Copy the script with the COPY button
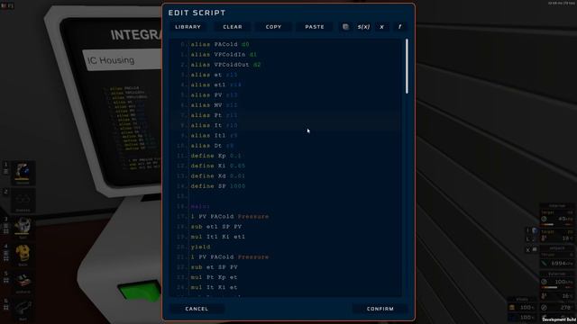The image size is (577, 324). pos(273,27)
